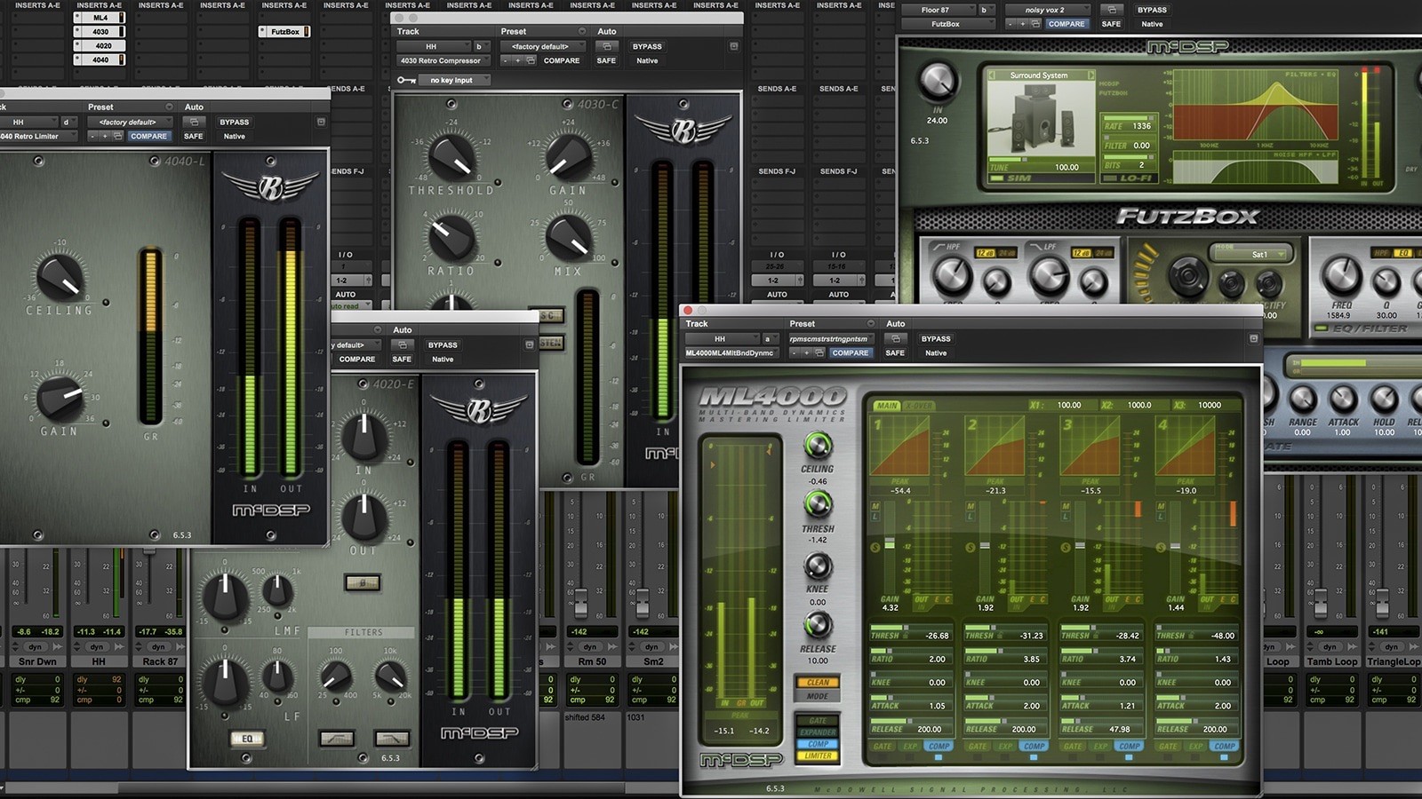
Task: Click the ML4000 master KNEE knob
Action: click(818, 566)
